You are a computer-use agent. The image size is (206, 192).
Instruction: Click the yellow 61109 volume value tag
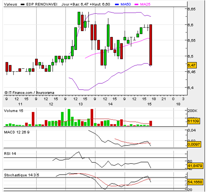(193, 121)
